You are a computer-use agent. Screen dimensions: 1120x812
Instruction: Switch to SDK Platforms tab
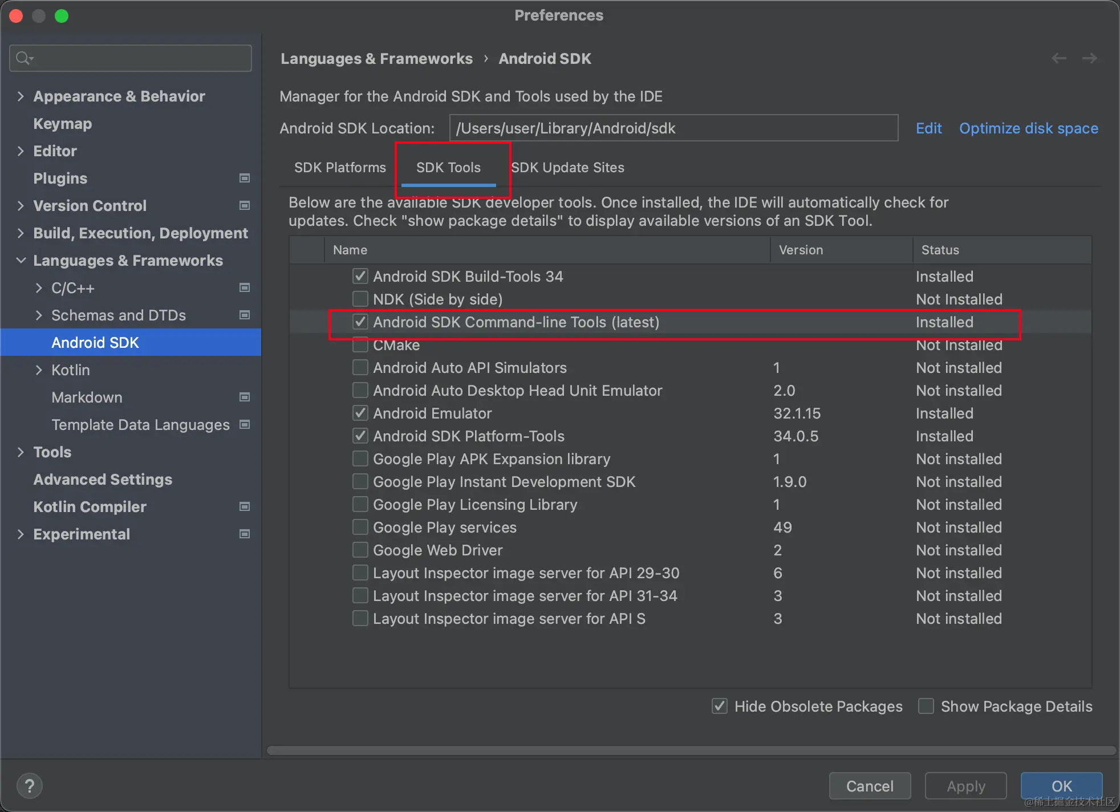click(340, 168)
